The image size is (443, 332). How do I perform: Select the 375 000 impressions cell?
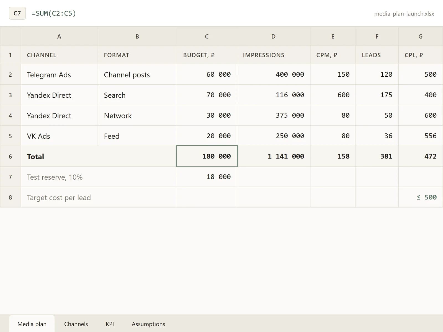tap(274, 115)
